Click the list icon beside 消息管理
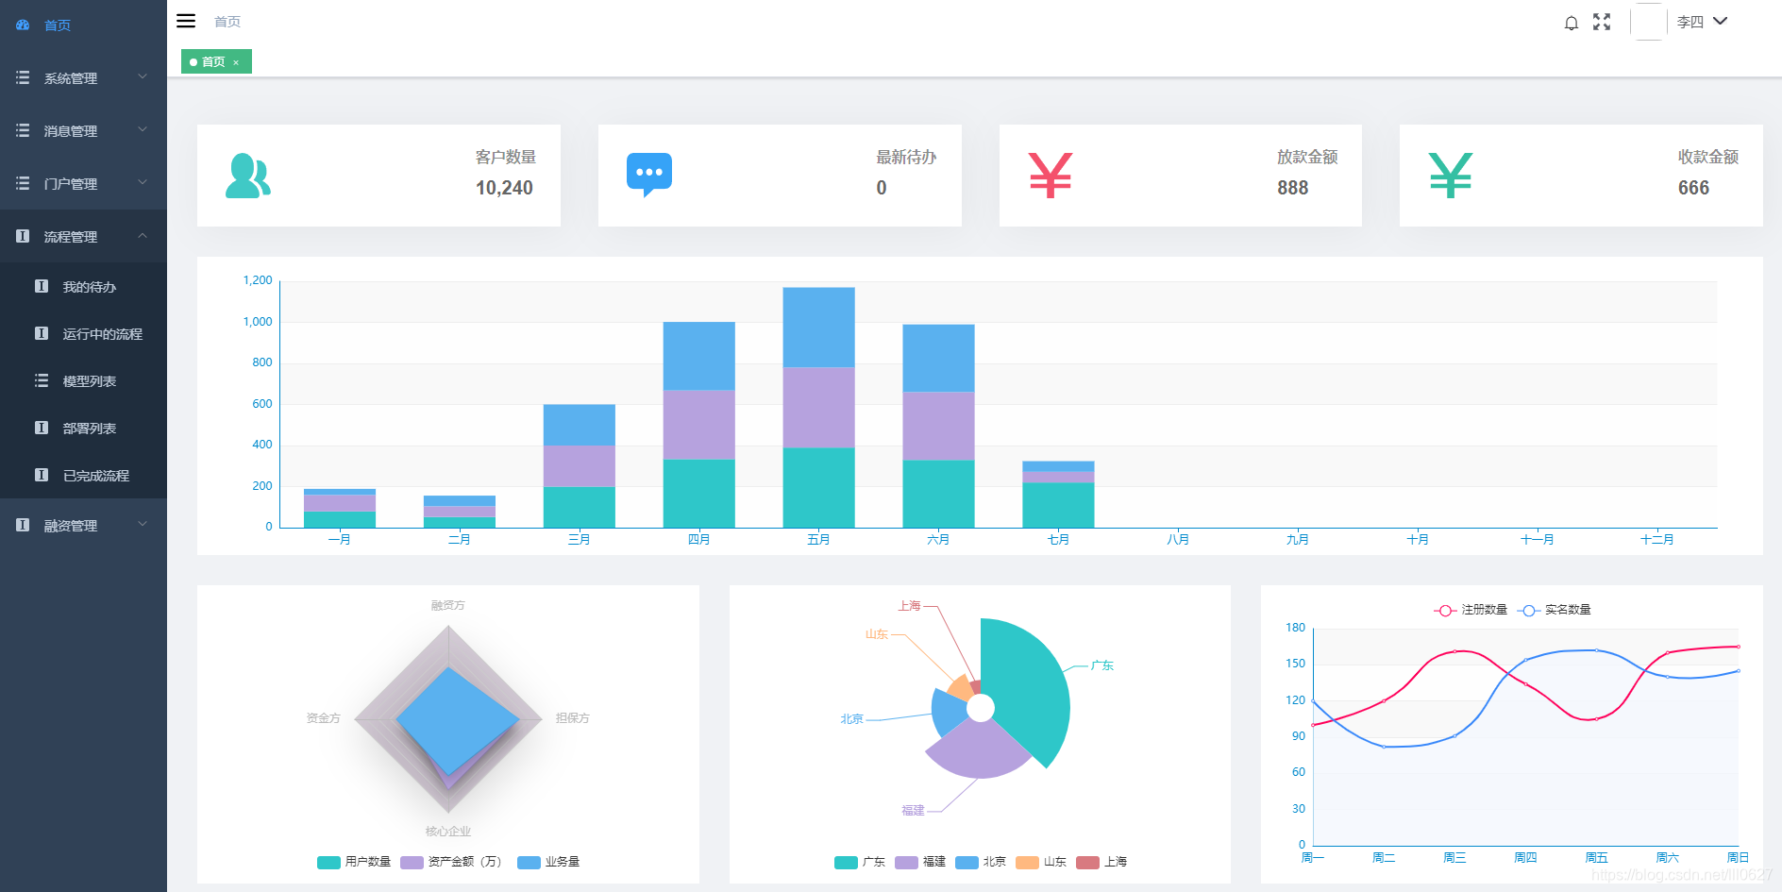Screen dimensions: 1782x892 point(23,130)
